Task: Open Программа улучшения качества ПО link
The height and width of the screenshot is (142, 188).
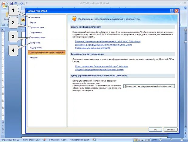Action: (93, 48)
